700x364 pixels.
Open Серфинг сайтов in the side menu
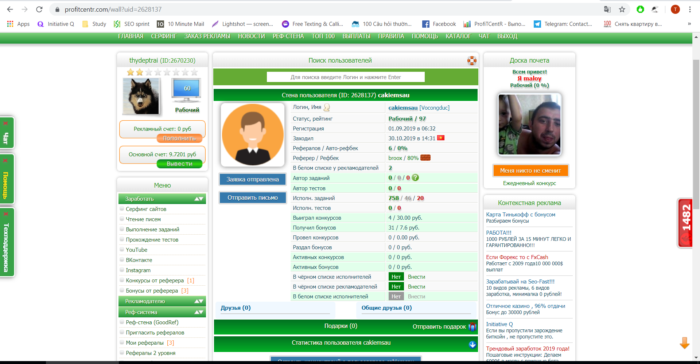[x=146, y=209]
